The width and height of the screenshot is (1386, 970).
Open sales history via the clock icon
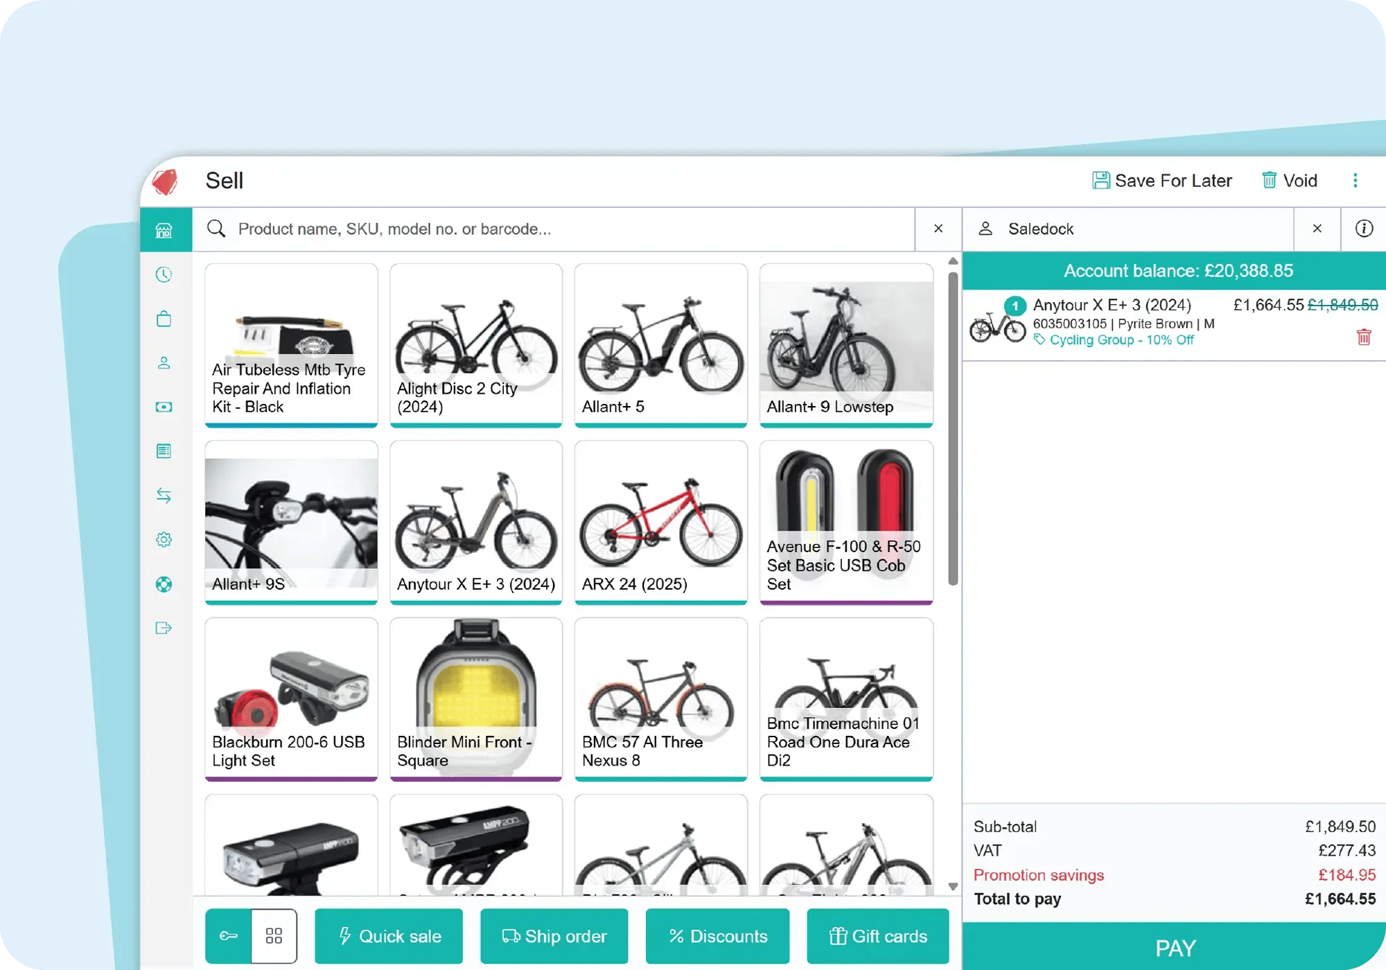click(x=164, y=275)
